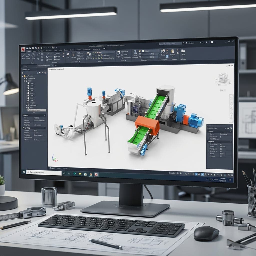Screen dimensions: 256x256
Task: Open the Home ribbon tab
Action: pyautogui.click(x=29, y=51)
